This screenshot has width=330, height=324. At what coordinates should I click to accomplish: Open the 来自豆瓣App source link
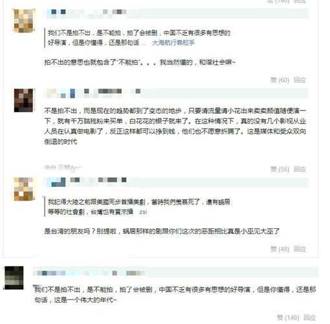63,167
